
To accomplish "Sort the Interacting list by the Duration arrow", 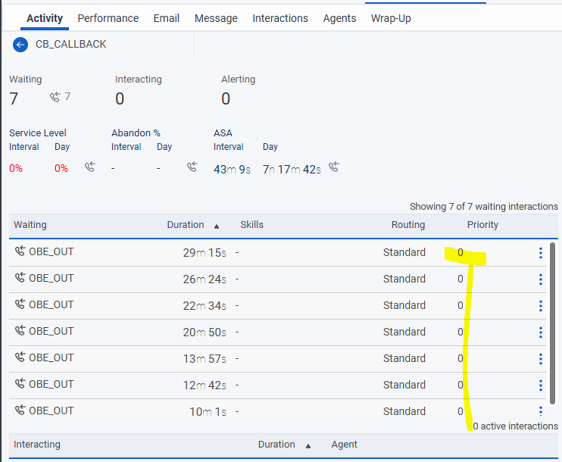I will (308, 446).
